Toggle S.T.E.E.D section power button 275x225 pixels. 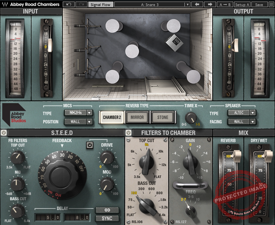(4, 133)
